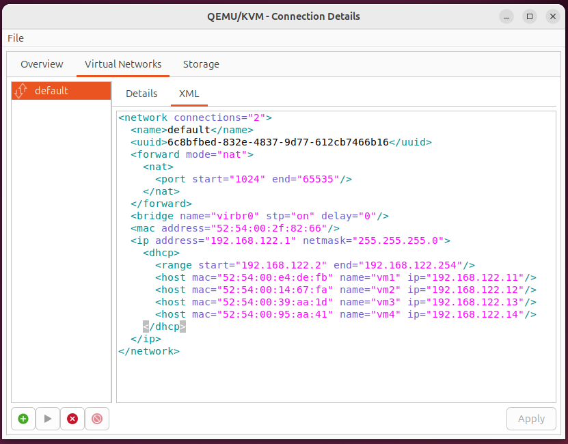
Task: Click the green Add Network plus icon
Action: click(x=23, y=419)
